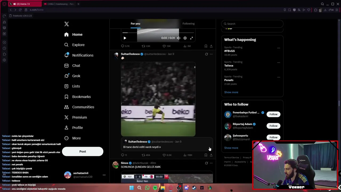Click the browser address bar x.com/home

coord(36,10)
